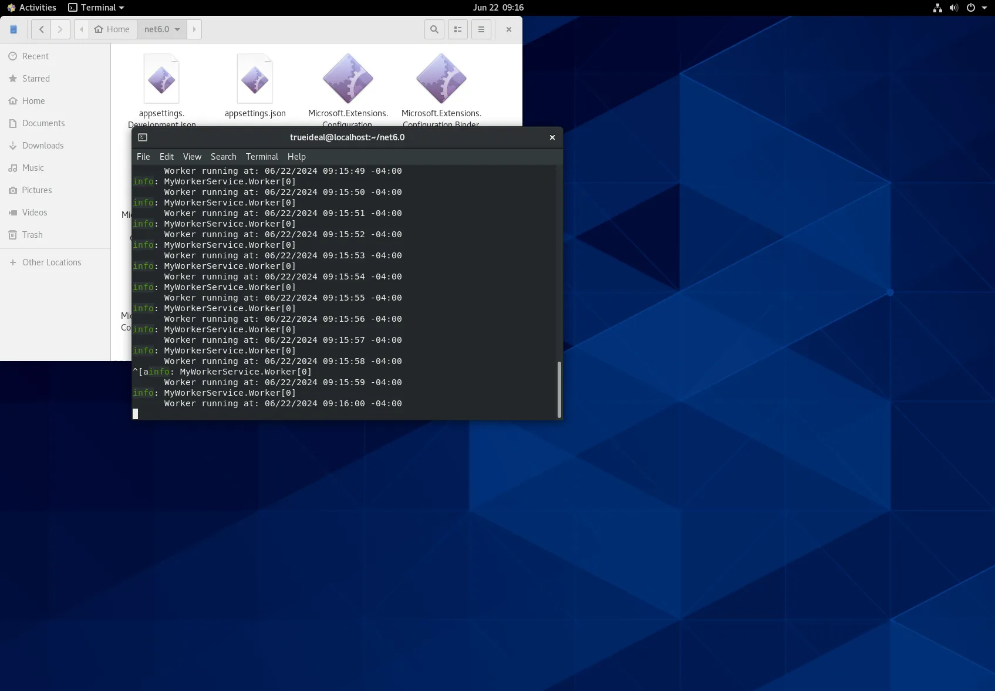
Task: Open terminal Edit menu
Action: click(x=167, y=157)
